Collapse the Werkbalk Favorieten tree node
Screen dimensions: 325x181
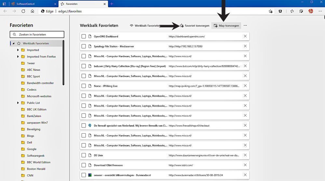point(13,43)
